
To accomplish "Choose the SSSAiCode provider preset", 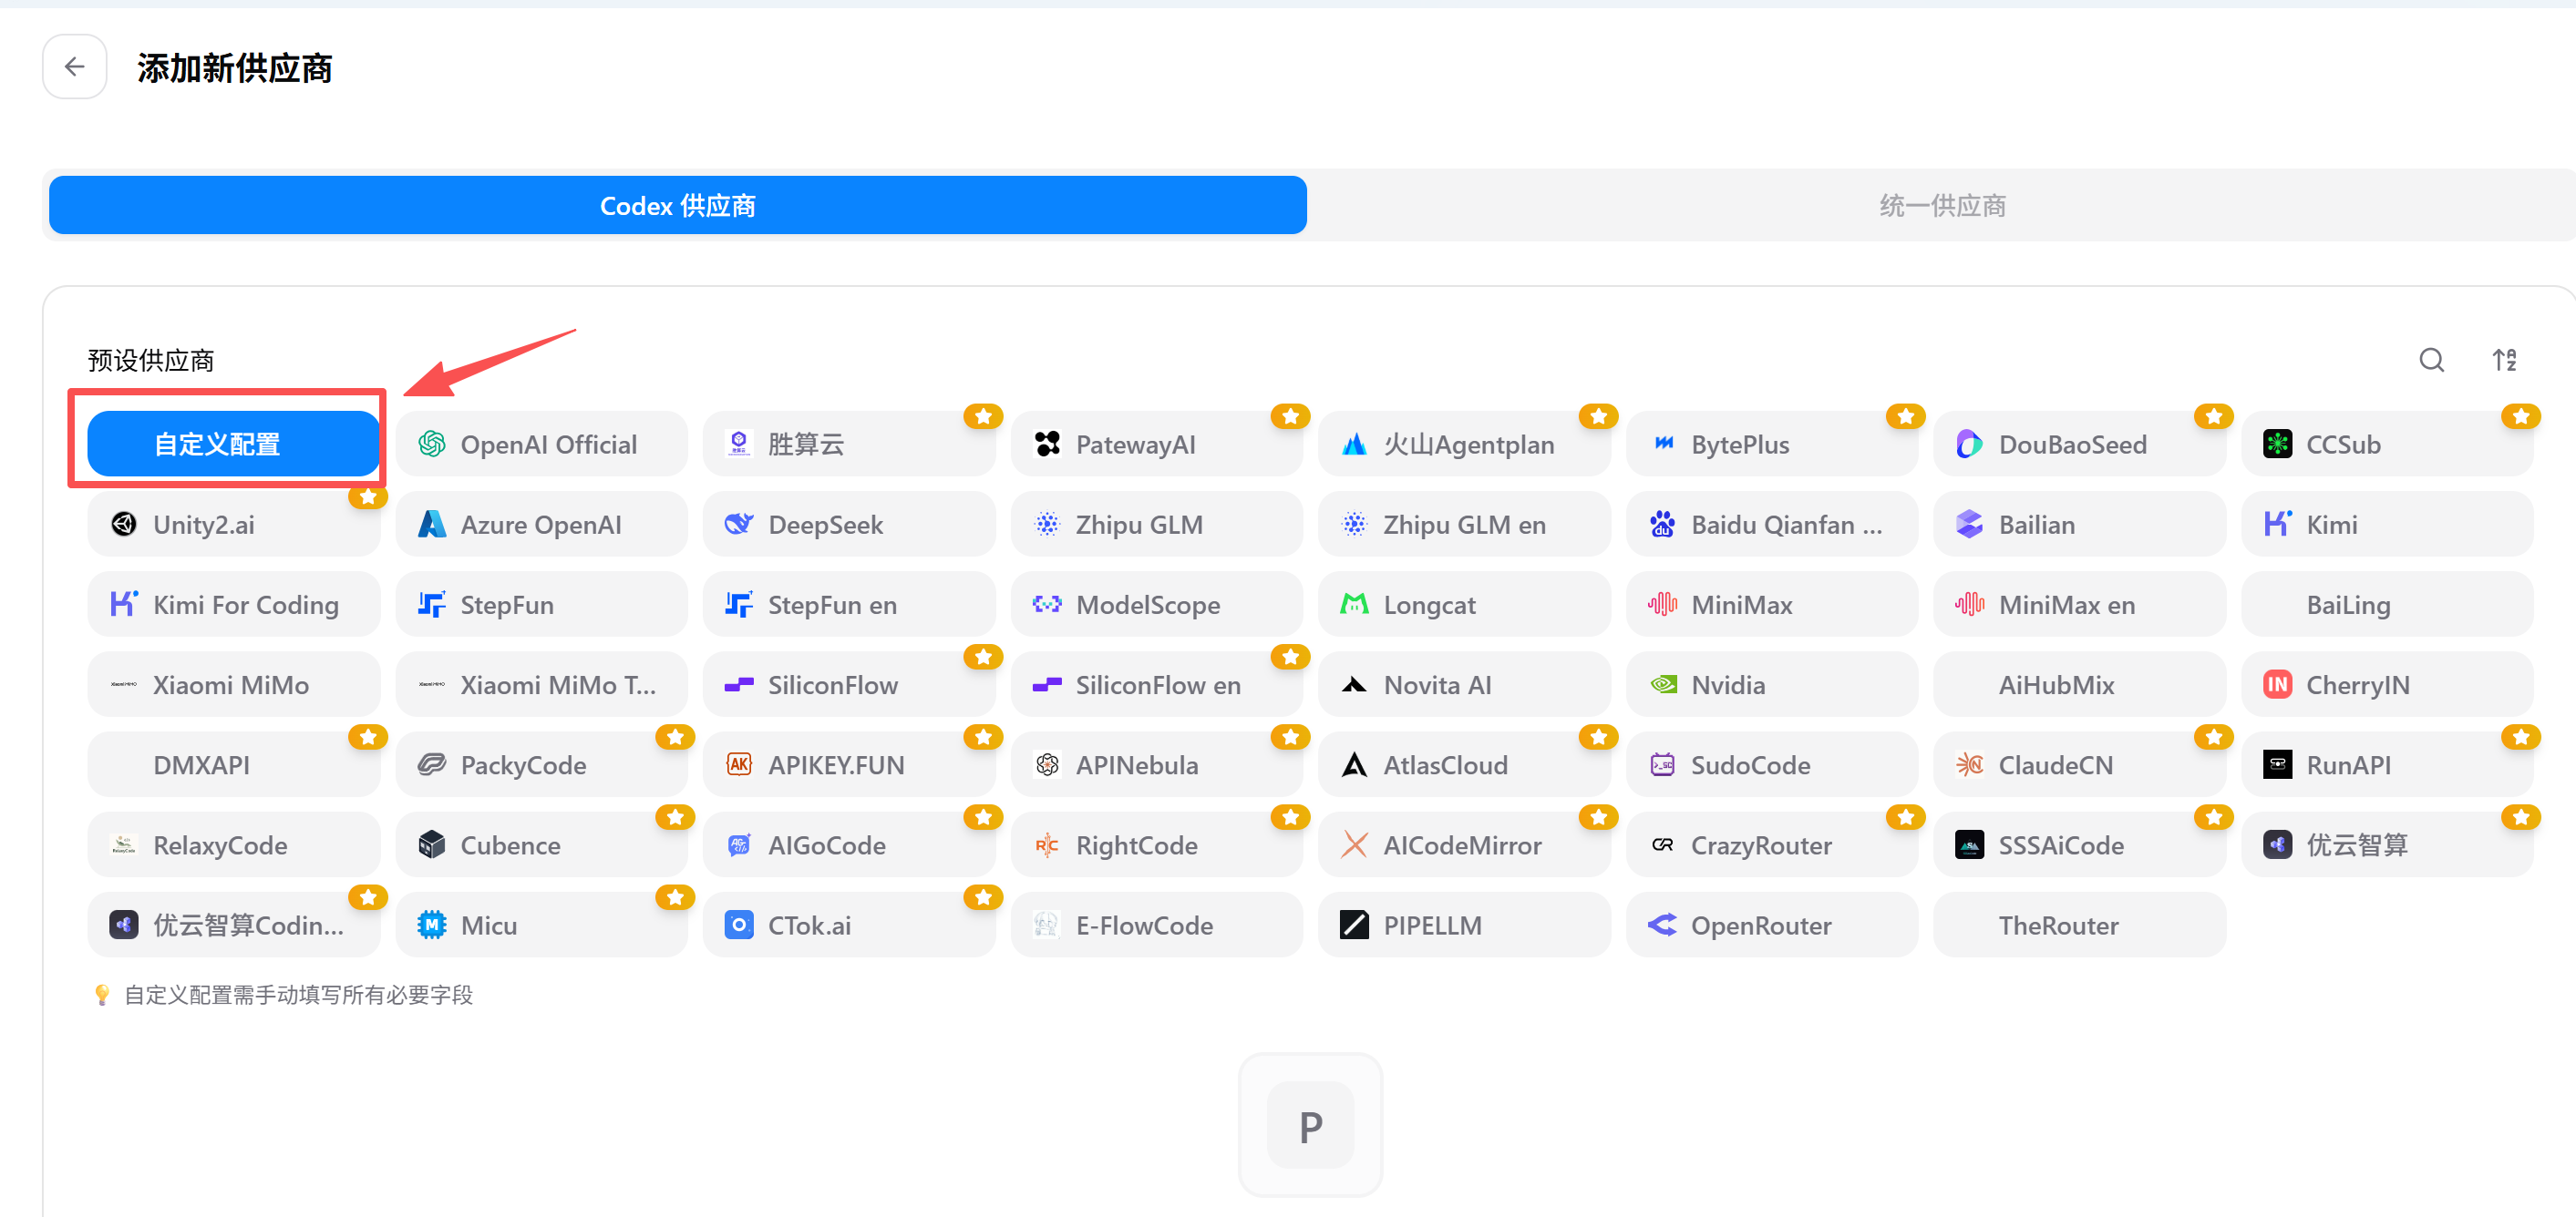I will pos(2079,844).
